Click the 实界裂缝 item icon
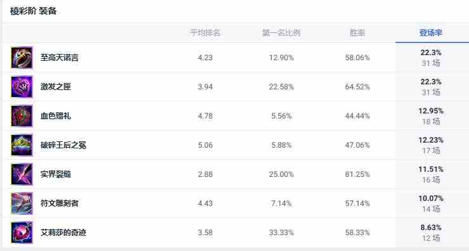This screenshot has width=469, height=251. click(x=22, y=174)
